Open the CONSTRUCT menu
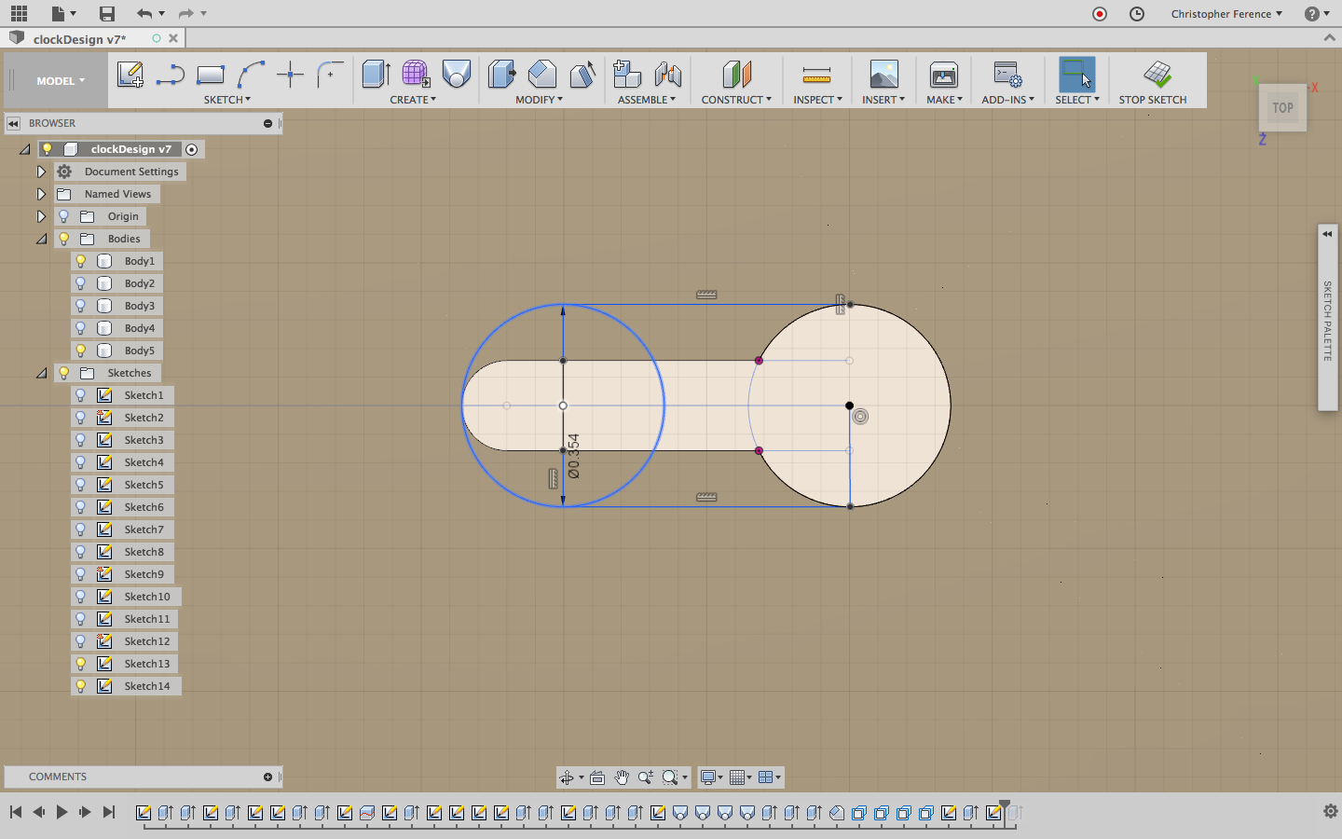Screen dimensions: 1342x839 735,100
